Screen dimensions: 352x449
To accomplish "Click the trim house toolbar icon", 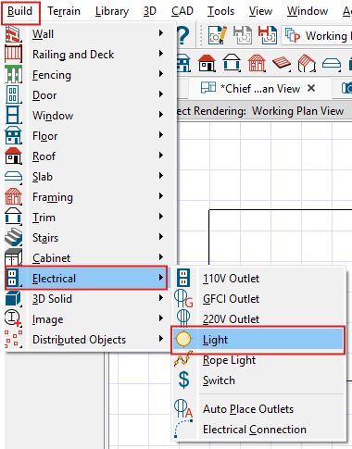I will (x=232, y=63).
